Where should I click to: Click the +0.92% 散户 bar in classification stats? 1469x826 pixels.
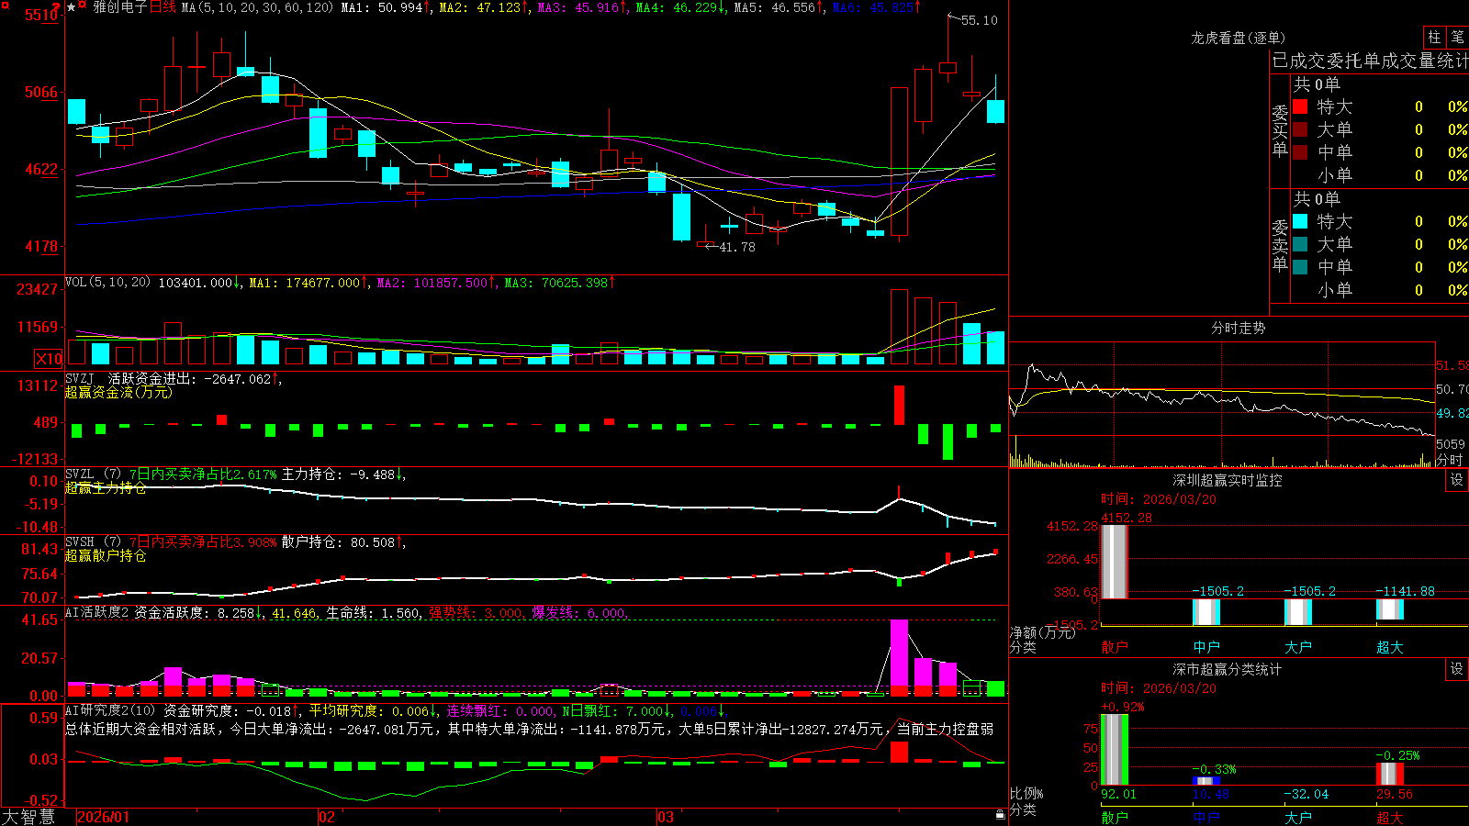coord(1115,750)
